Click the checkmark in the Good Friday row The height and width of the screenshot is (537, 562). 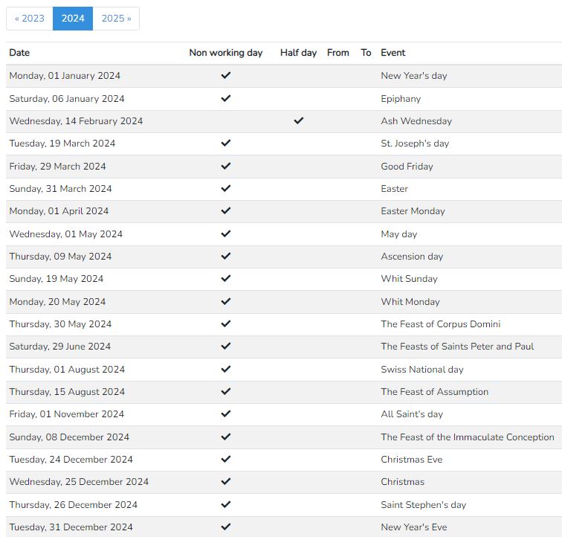click(x=226, y=166)
